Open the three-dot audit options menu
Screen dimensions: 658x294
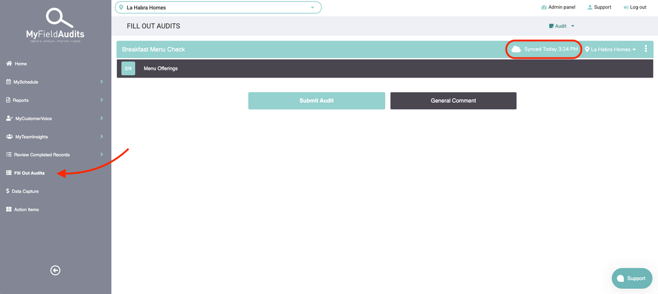(646, 49)
